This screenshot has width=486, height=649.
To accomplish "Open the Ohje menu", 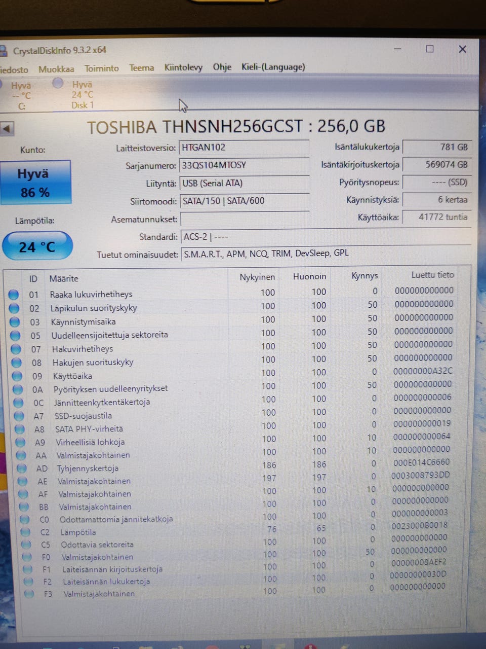I will tap(222, 67).
